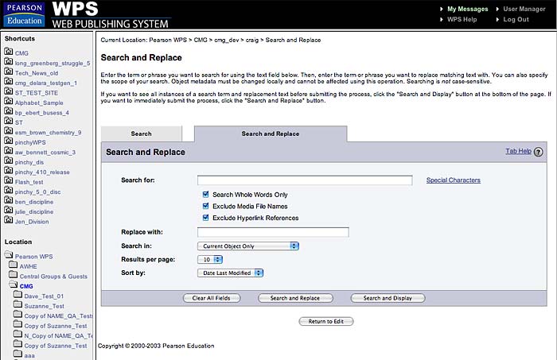Click the Copy of NAME_QA_Test folder icon

18,315
